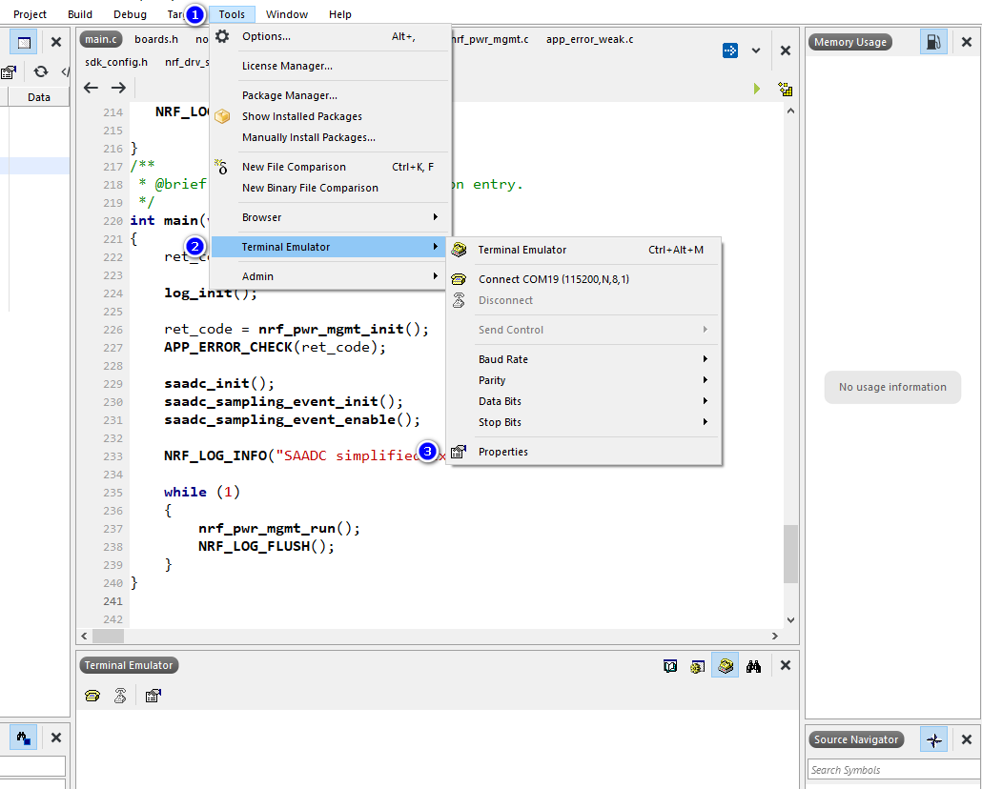Click connect phone icon in Terminal panel

coord(92,696)
